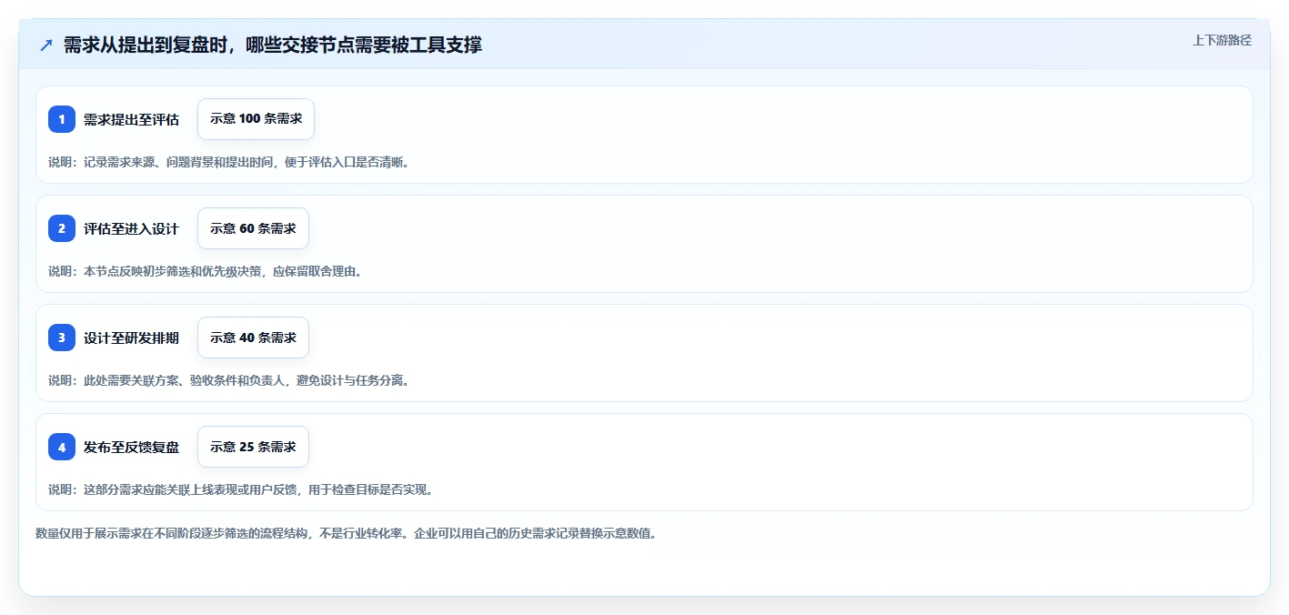Select the 评估至进入设计 step title
This screenshot has height=615, width=1289.
131,228
